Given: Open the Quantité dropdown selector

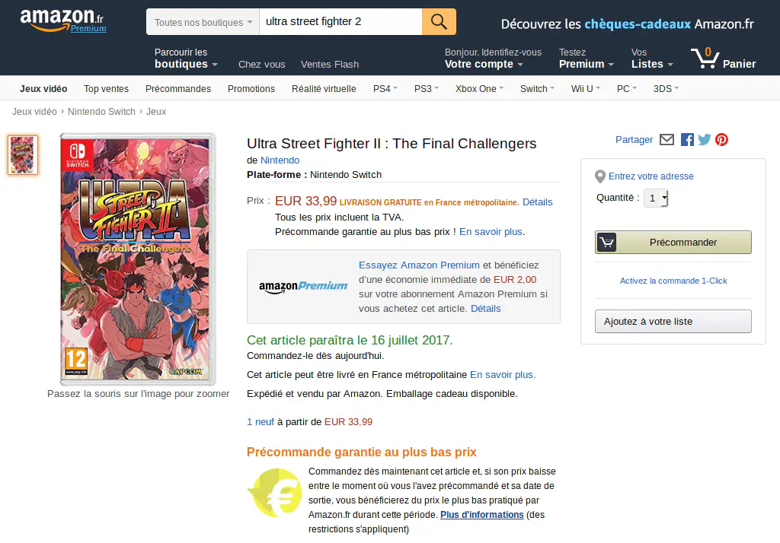Looking at the screenshot, I should (x=656, y=198).
